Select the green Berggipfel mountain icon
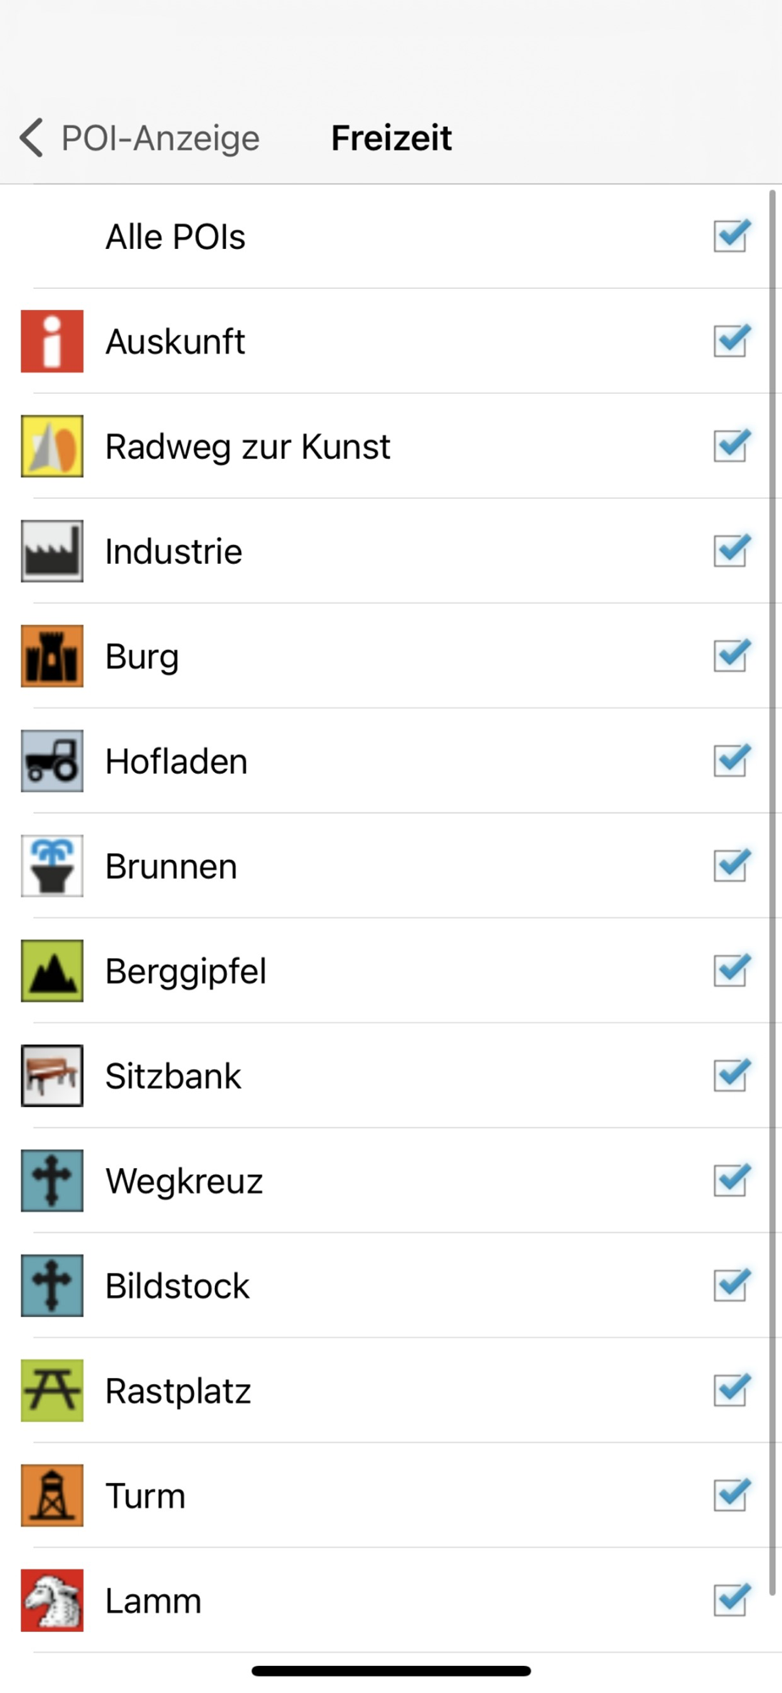 [x=52, y=972]
